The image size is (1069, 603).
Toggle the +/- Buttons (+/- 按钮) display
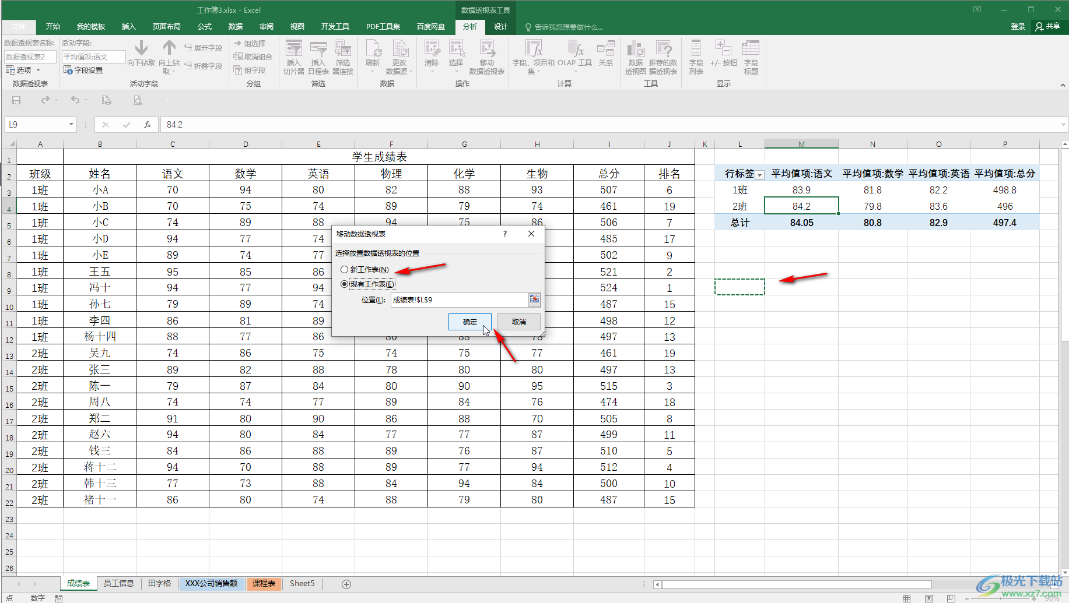pyautogui.click(x=724, y=53)
